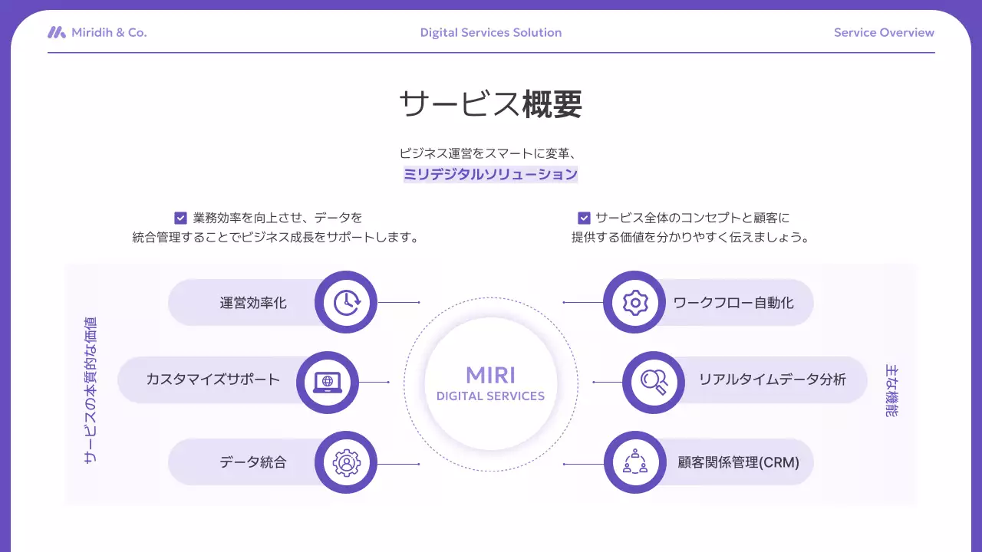Image resolution: width=982 pixels, height=552 pixels.
Task: Click the サービス概要 title link
Action: pyautogui.click(x=490, y=103)
